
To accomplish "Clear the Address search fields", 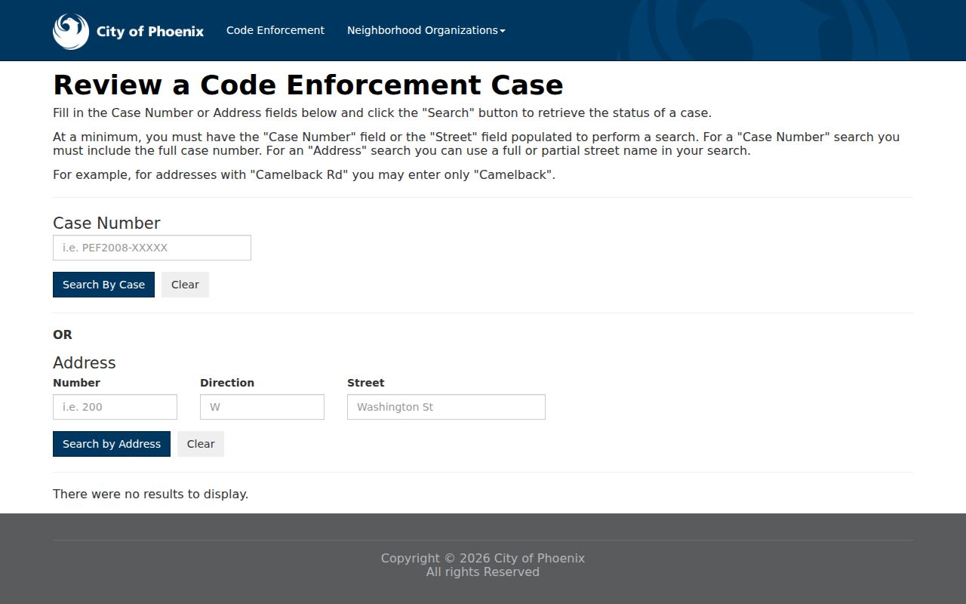I will click(x=201, y=444).
